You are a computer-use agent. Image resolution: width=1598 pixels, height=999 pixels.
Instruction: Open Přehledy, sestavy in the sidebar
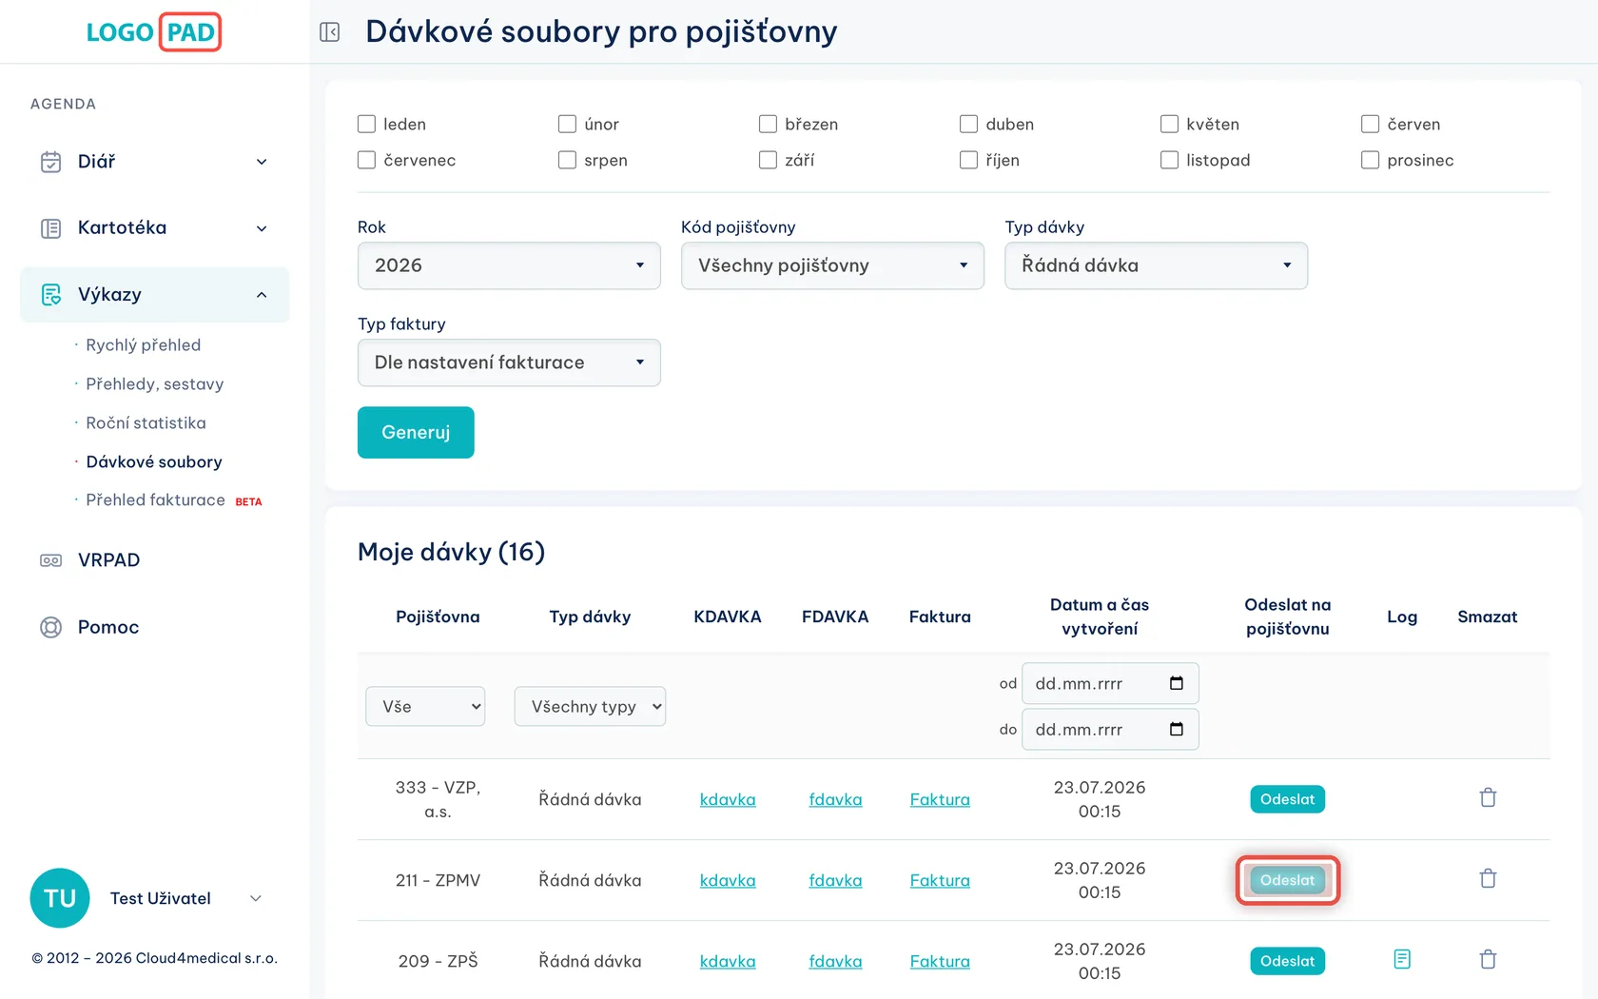click(x=155, y=383)
